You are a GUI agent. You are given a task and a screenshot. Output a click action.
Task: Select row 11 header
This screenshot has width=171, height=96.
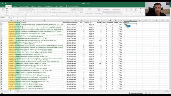[x=1, y=40]
